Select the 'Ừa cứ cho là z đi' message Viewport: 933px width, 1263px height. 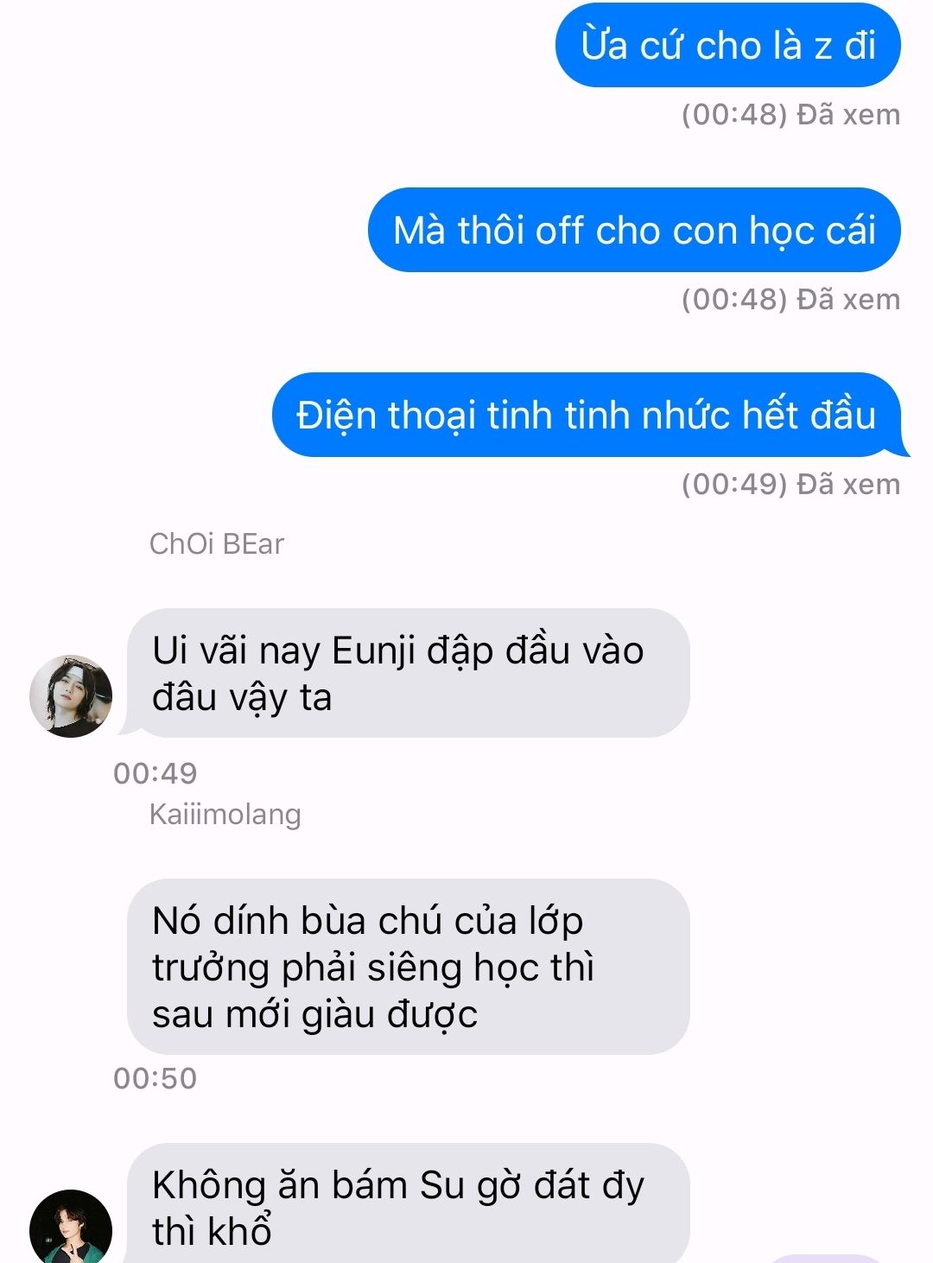click(727, 45)
